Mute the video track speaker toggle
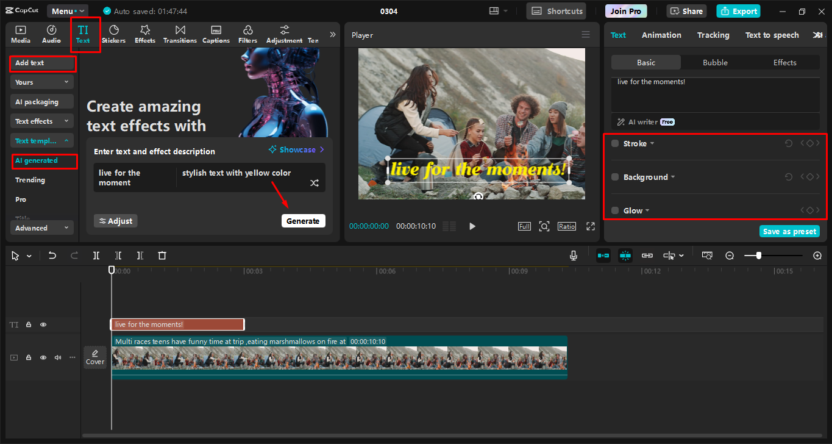 pyautogui.click(x=57, y=357)
